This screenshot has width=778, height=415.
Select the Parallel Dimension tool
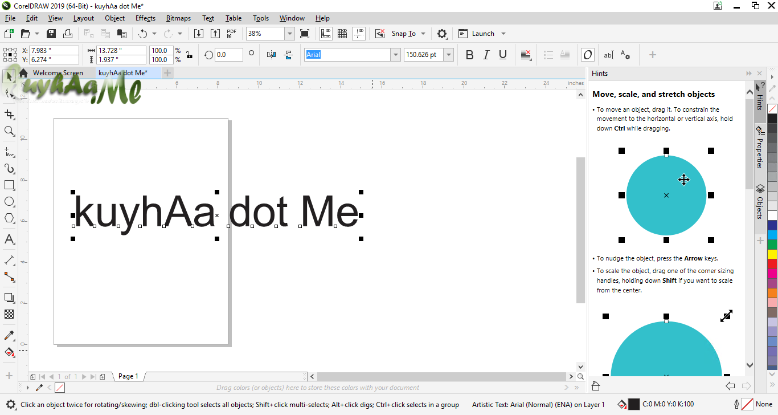(9, 261)
